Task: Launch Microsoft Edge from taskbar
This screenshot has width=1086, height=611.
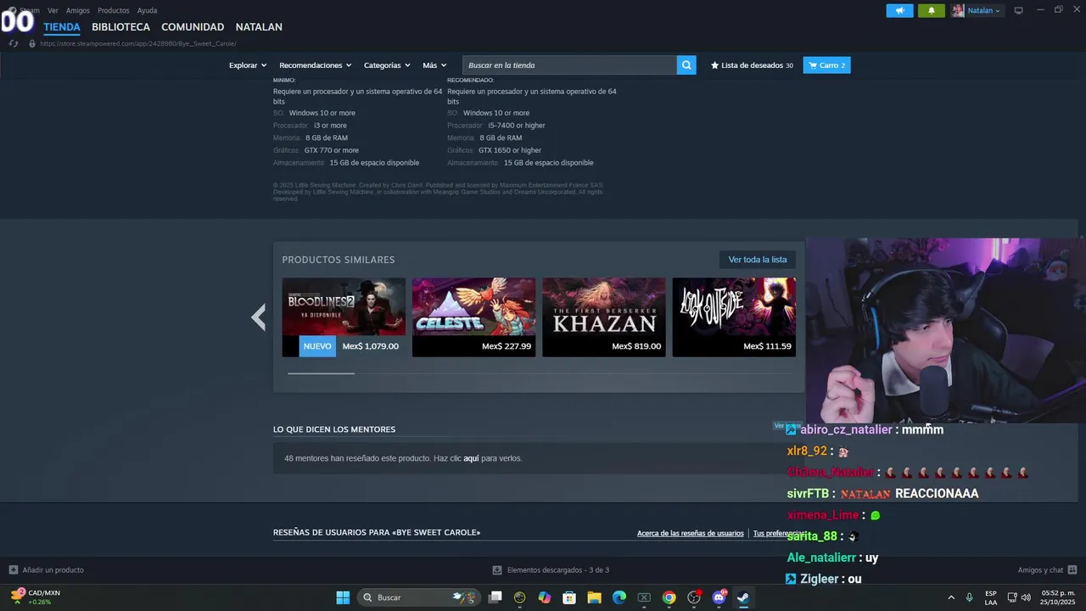Action: pos(619,597)
